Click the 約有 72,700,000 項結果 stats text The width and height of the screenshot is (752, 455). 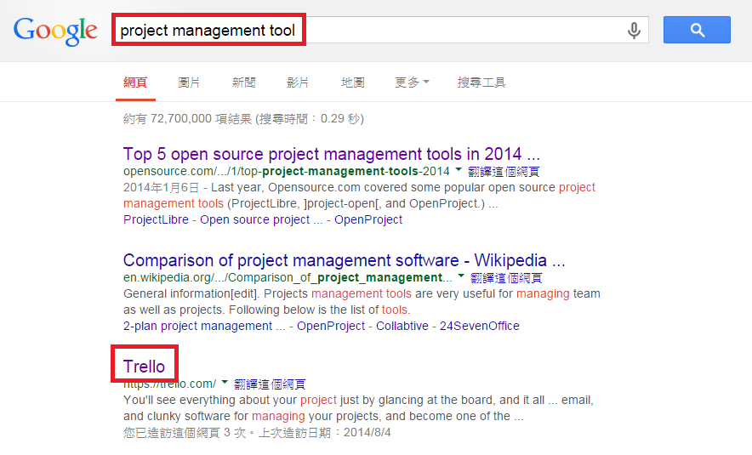pyautogui.click(x=243, y=118)
